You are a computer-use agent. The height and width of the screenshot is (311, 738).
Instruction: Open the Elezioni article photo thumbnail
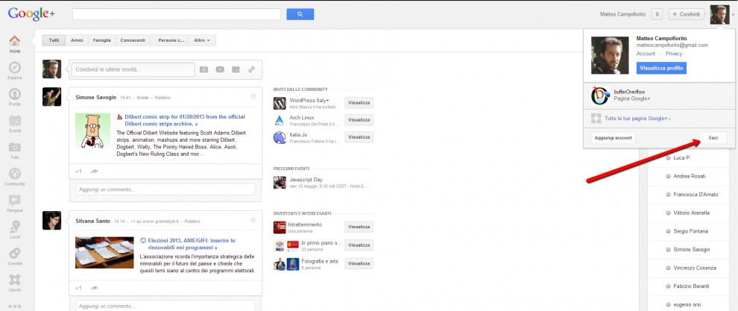point(104,253)
